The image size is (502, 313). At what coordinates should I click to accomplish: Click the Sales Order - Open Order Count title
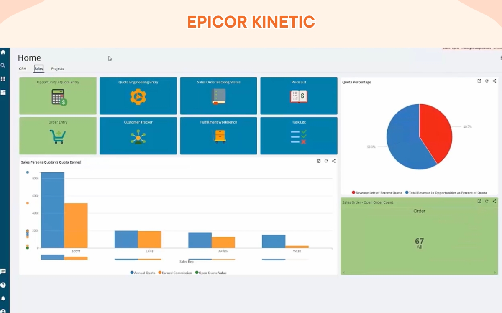tap(368, 202)
